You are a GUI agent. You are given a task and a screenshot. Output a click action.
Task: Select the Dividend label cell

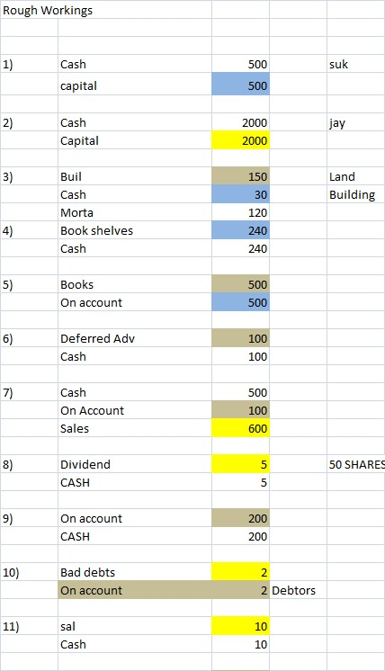point(135,464)
